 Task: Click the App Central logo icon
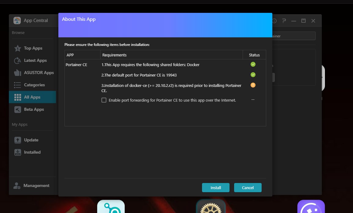17,21
